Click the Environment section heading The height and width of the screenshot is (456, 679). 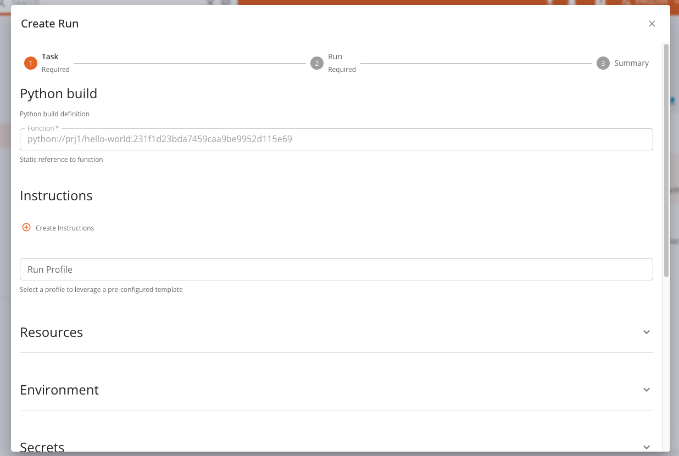pos(59,390)
